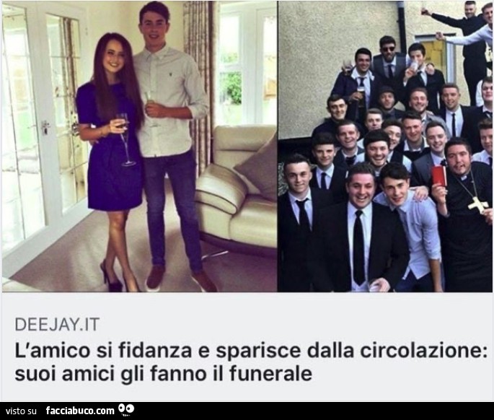Click the black footer bar
This screenshot has width=494, height=420.
(247, 411)
